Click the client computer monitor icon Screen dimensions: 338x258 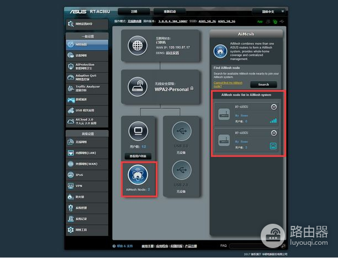138,131
